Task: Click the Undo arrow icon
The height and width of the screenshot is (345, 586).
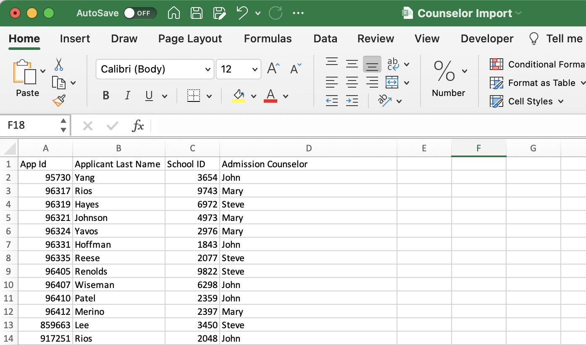Action: point(242,13)
